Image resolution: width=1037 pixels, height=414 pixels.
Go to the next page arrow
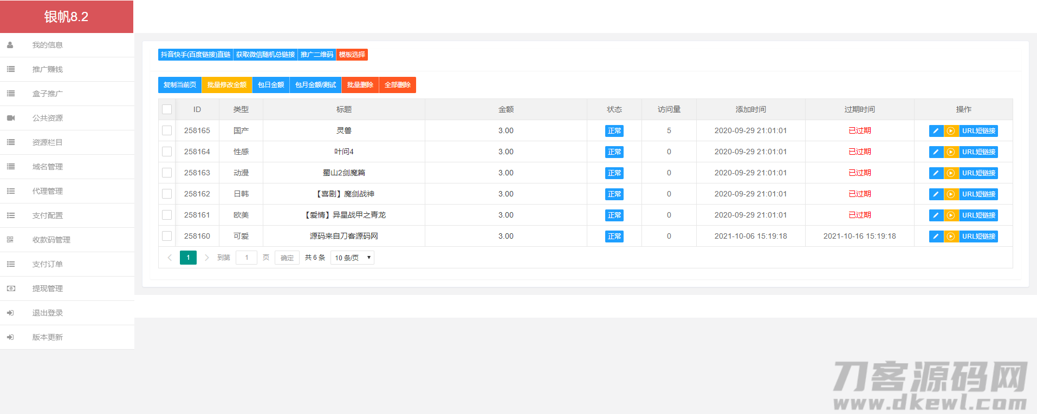(x=206, y=258)
